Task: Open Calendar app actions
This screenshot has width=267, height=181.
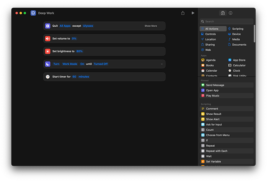Action: click(x=209, y=70)
